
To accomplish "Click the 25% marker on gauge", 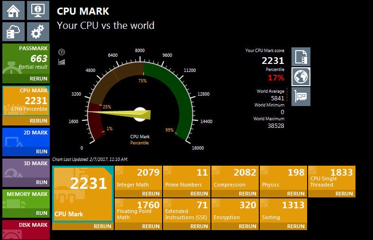I will pos(107,107).
